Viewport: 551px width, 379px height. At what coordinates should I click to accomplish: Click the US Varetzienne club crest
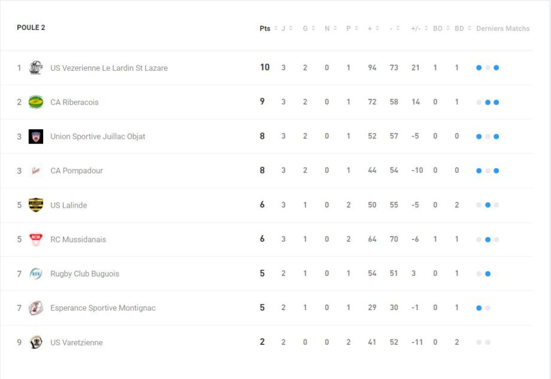coord(36,342)
